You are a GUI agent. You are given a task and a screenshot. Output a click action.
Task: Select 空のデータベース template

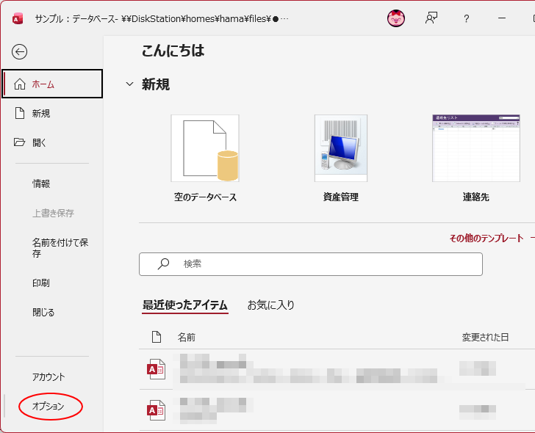[205, 148]
